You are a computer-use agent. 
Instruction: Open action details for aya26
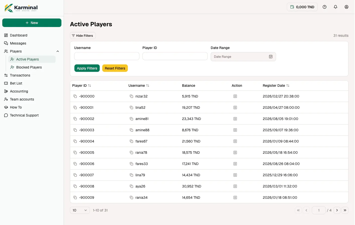235,186
